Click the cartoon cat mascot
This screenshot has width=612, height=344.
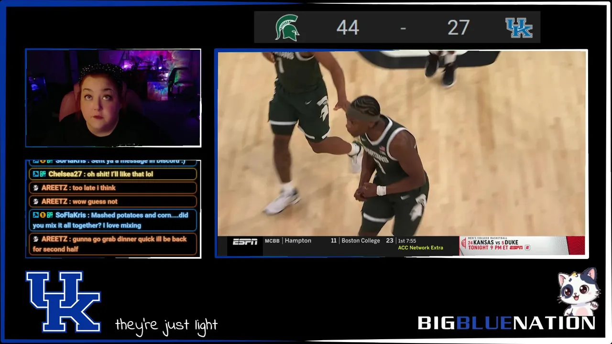click(x=578, y=291)
